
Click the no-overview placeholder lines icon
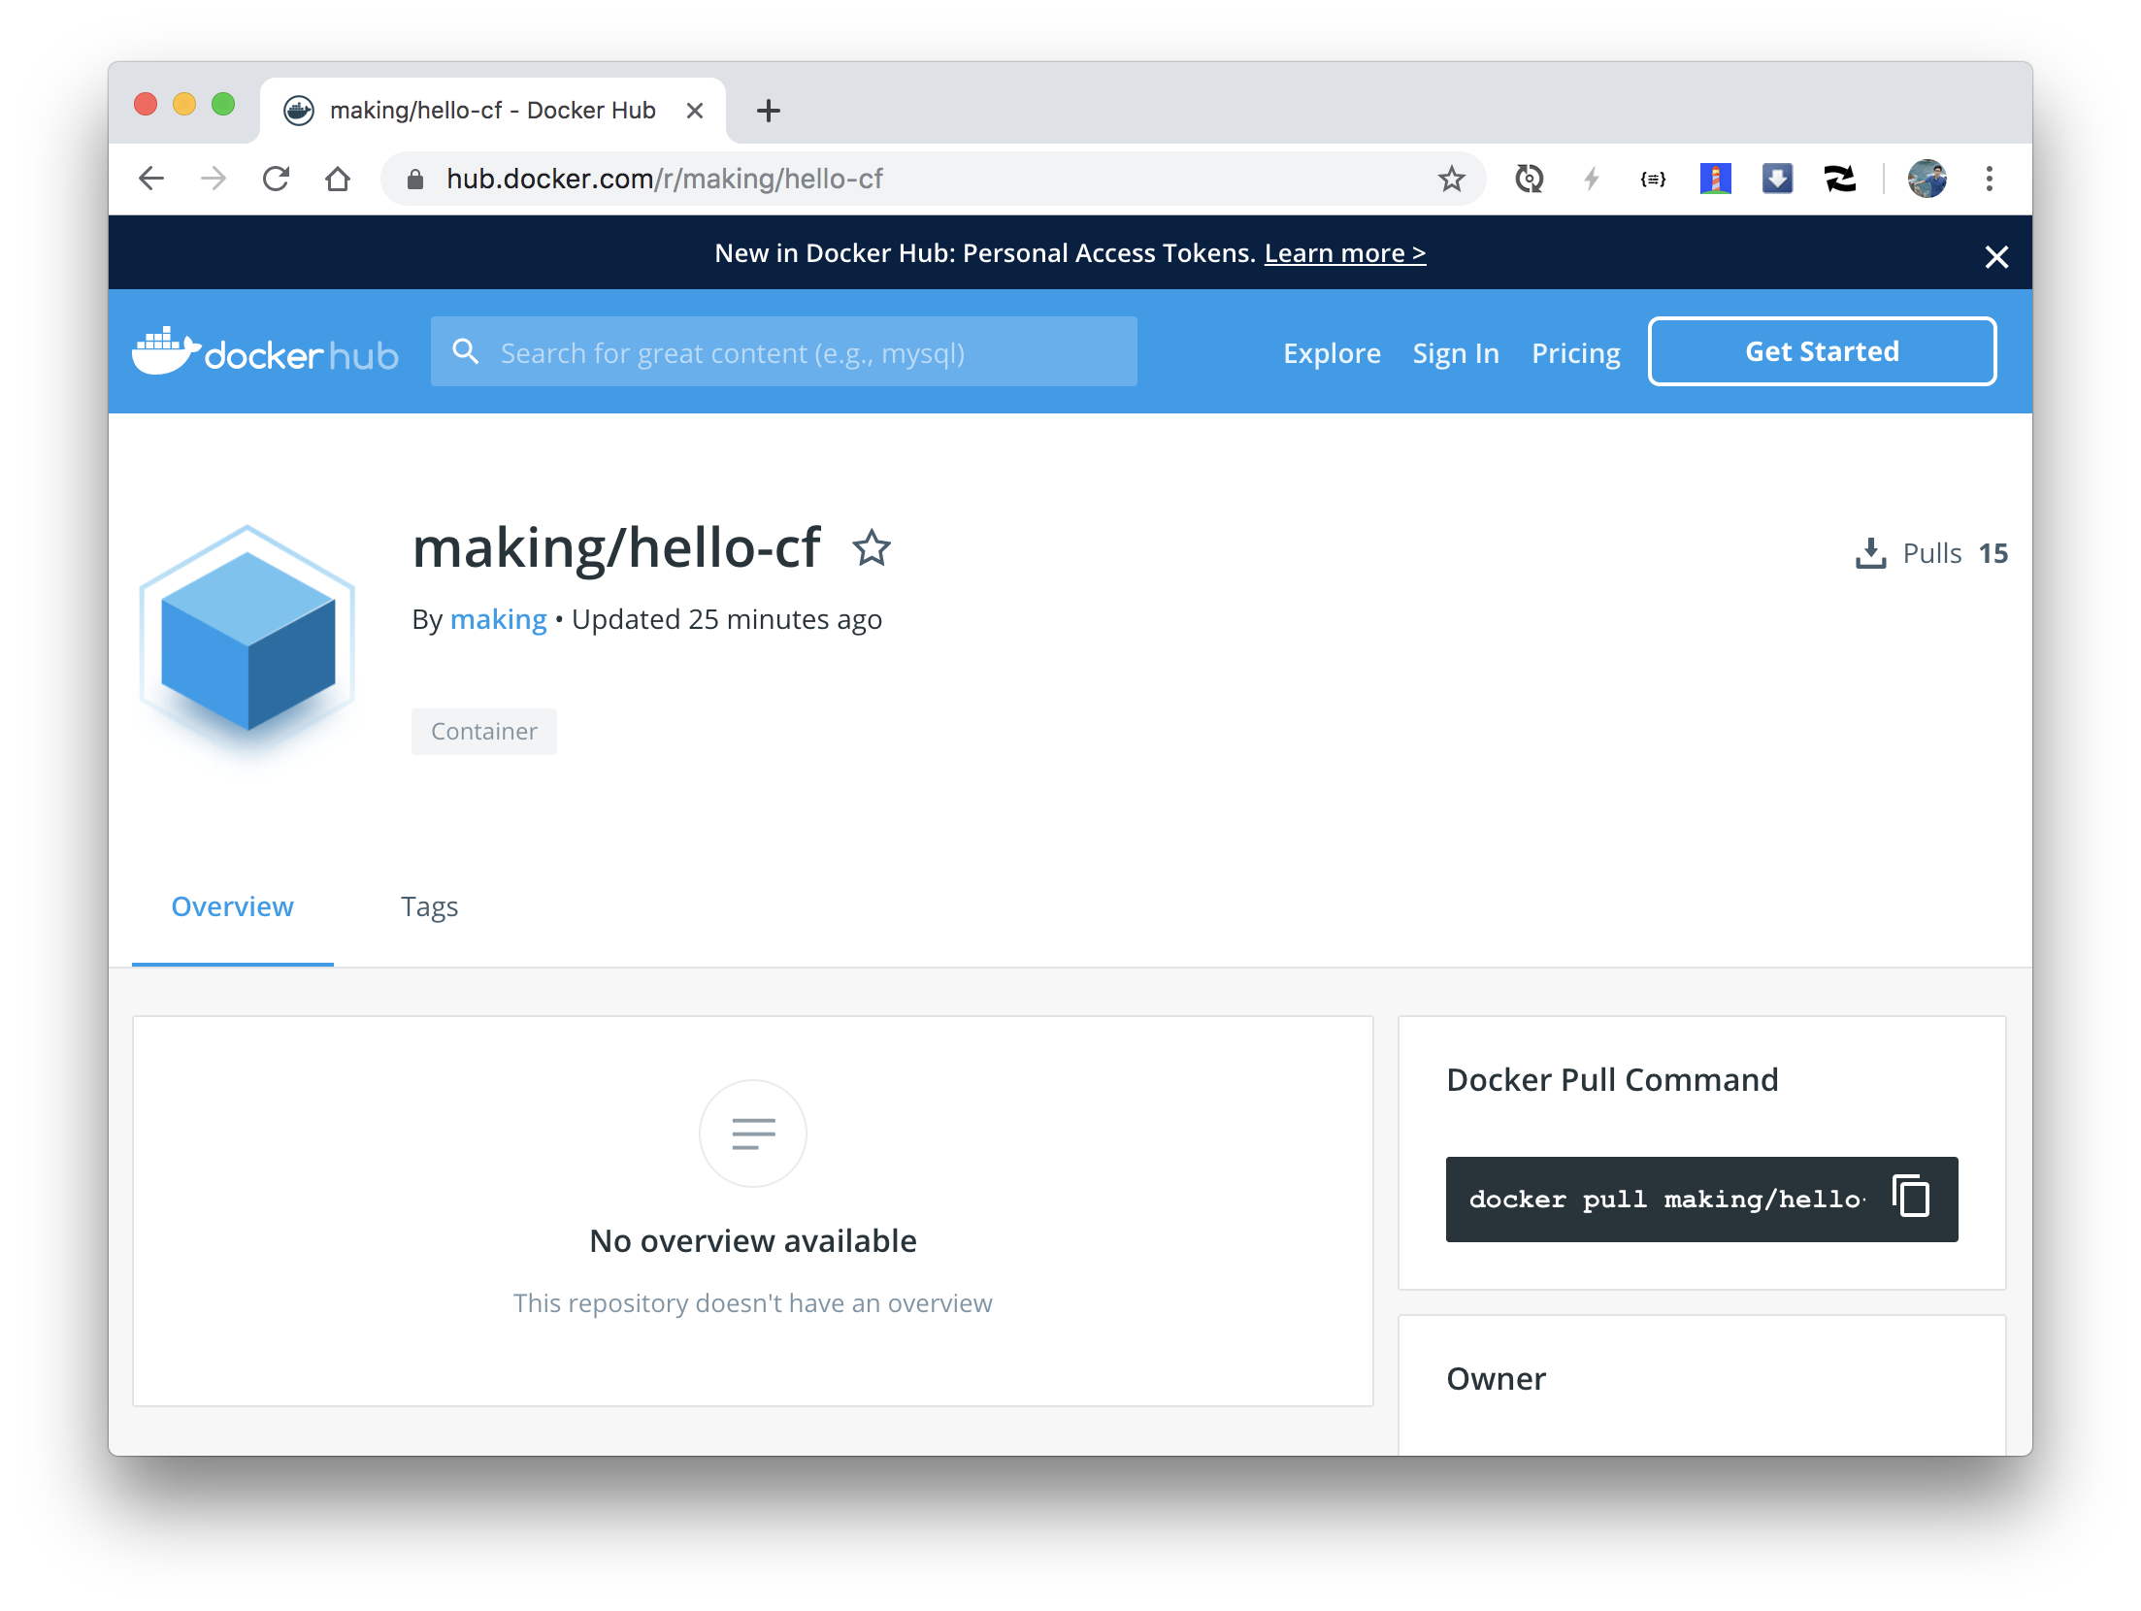[753, 1134]
